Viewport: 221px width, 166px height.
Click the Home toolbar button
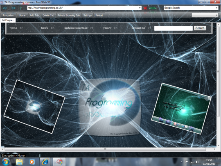pyautogui.click(x=23, y=15)
